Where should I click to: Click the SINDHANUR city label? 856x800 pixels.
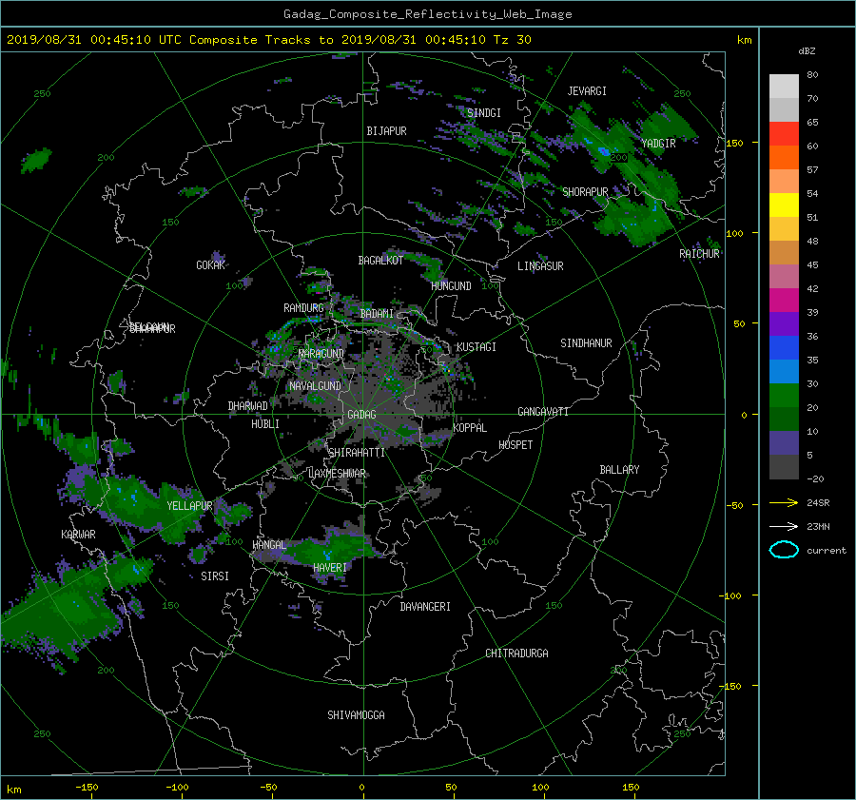point(586,343)
